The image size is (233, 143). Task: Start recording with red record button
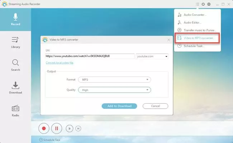pyautogui.click(x=44, y=128)
